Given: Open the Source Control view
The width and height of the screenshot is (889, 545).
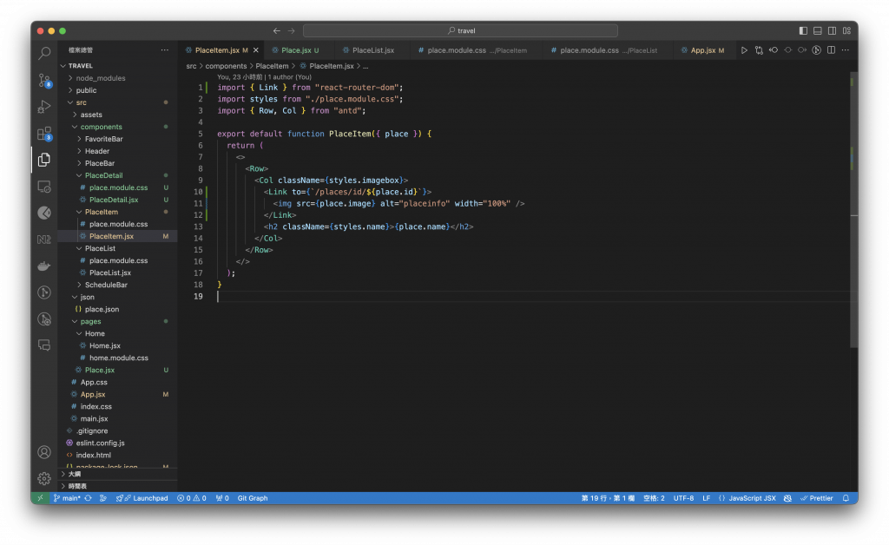Looking at the screenshot, I should pos(44,81).
